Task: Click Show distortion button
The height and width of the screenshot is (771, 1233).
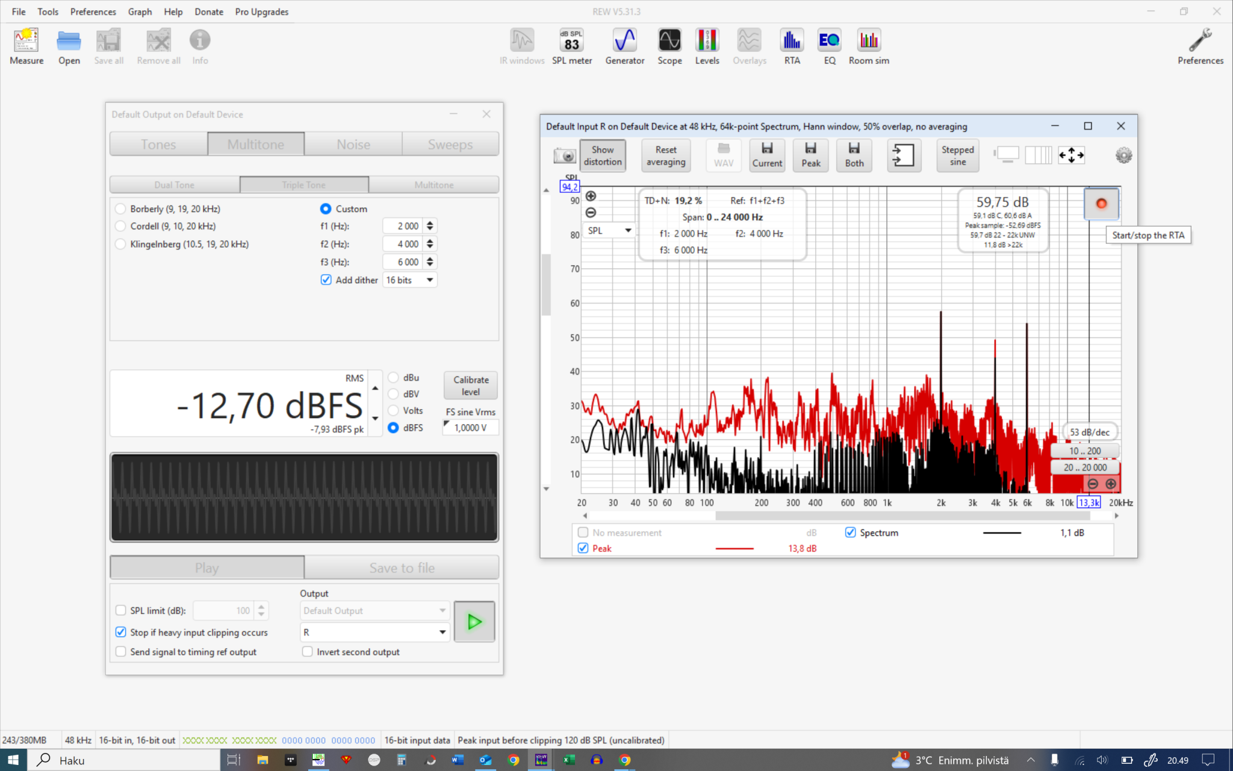Action: (603, 155)
